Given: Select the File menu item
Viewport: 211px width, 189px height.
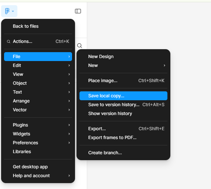Looking at the screenshot, I should 38,57.
